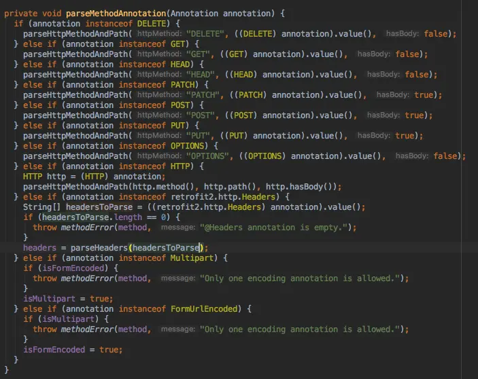Click the parseMethodAnnotation method name in the declaration
Image resolution: width=478 pixels, height=379 pixels.
116,14
